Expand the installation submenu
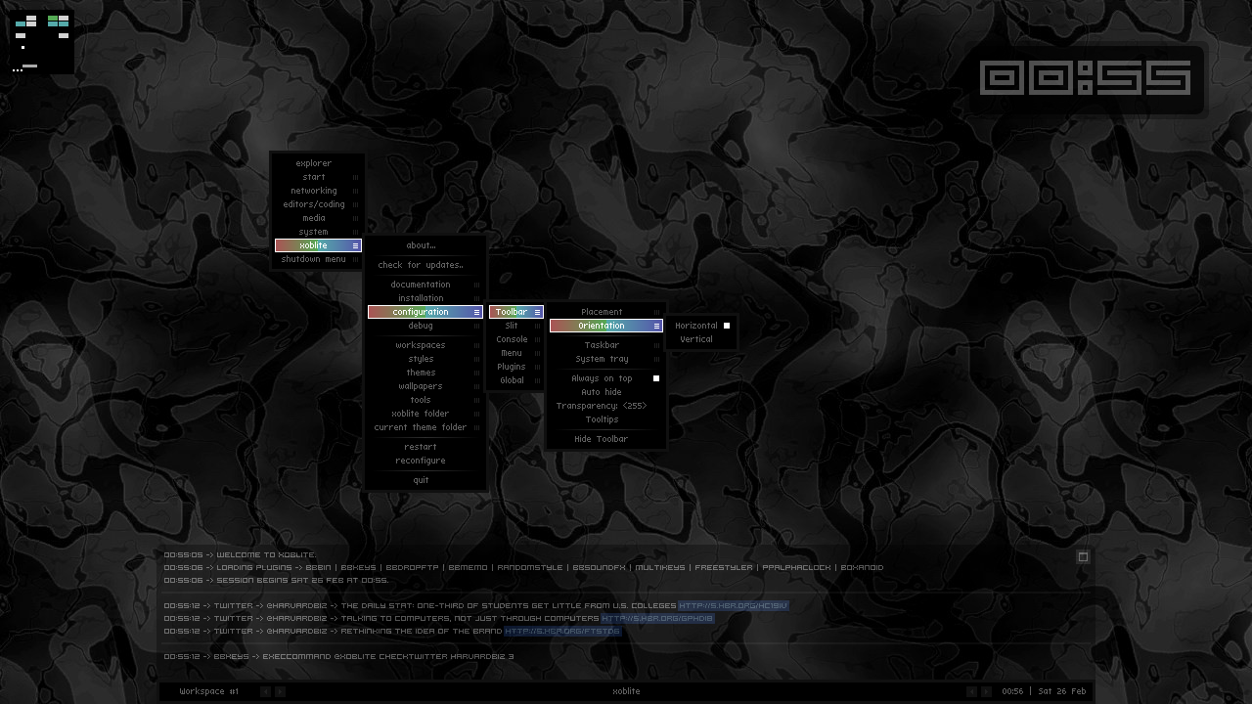Viewport: 1252px width, 704px height. [x=425, y=298]
